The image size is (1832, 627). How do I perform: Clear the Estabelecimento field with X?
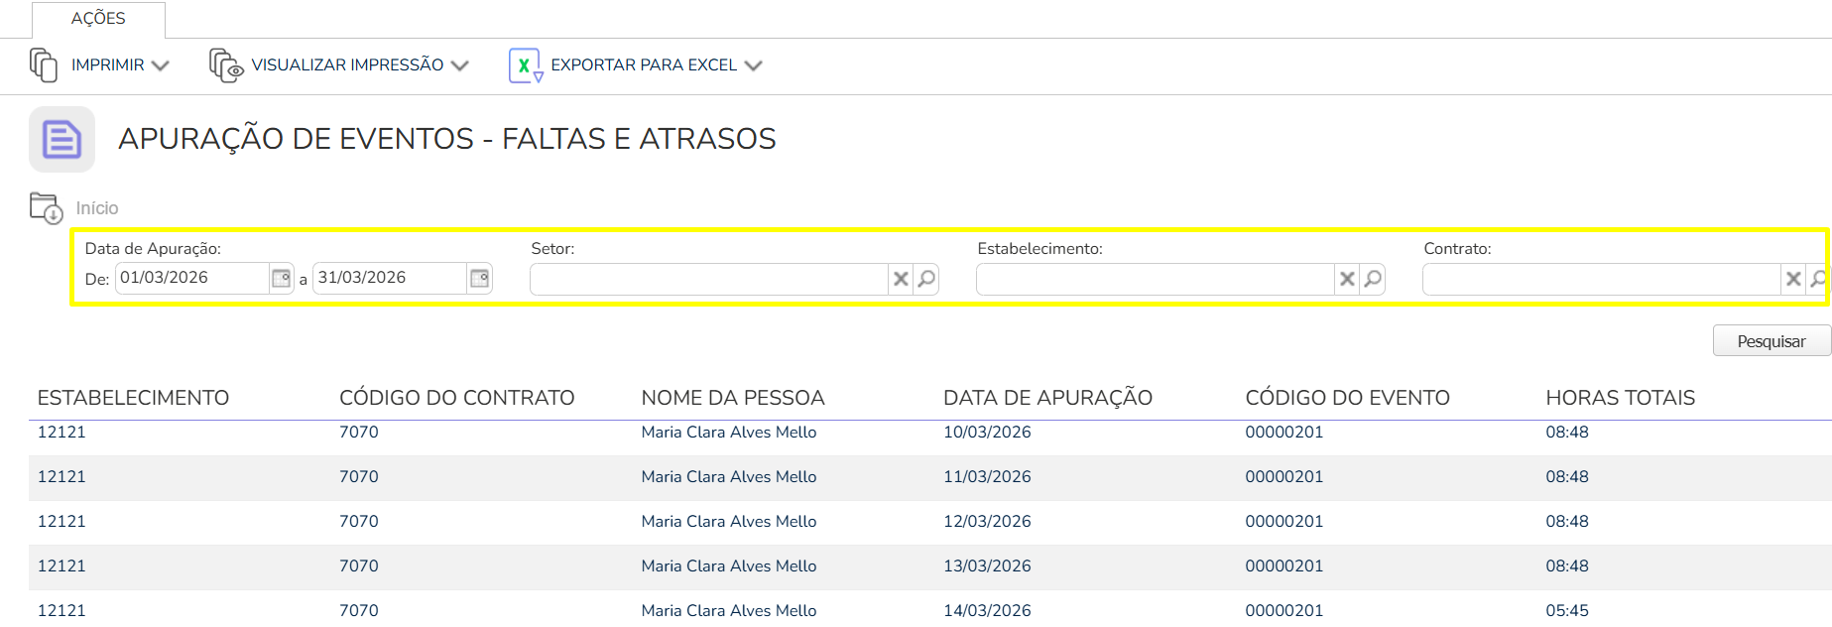pos(1347,280)
